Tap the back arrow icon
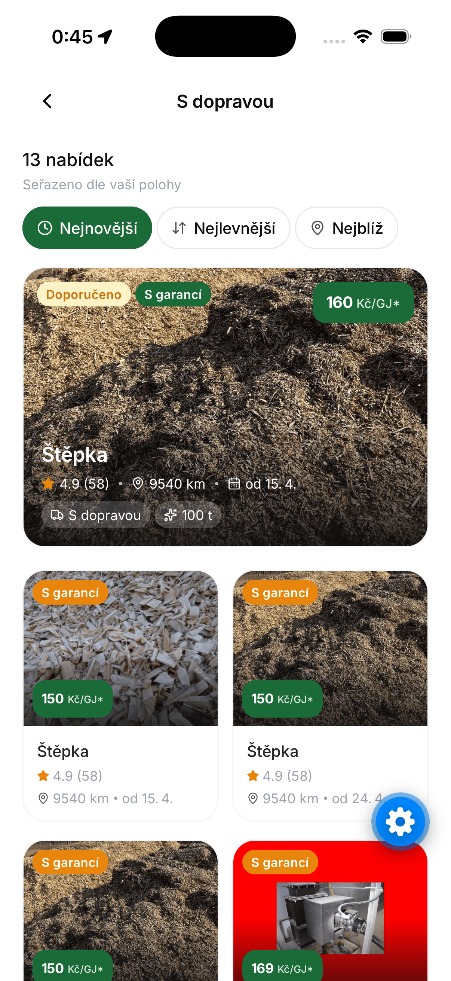The width and height of the screenshot is (451, 981). [47, 101]
